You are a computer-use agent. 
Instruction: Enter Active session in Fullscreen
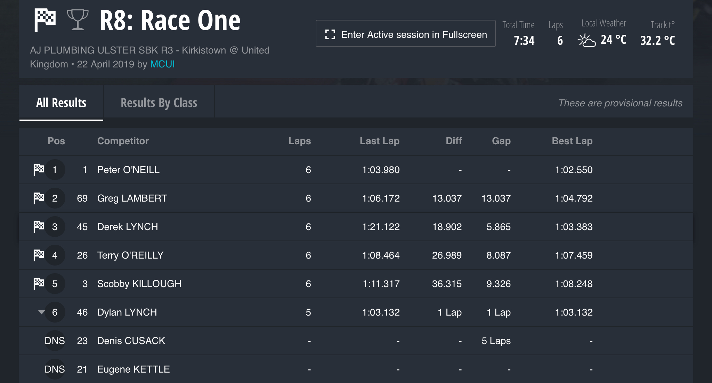pos(405,33)
